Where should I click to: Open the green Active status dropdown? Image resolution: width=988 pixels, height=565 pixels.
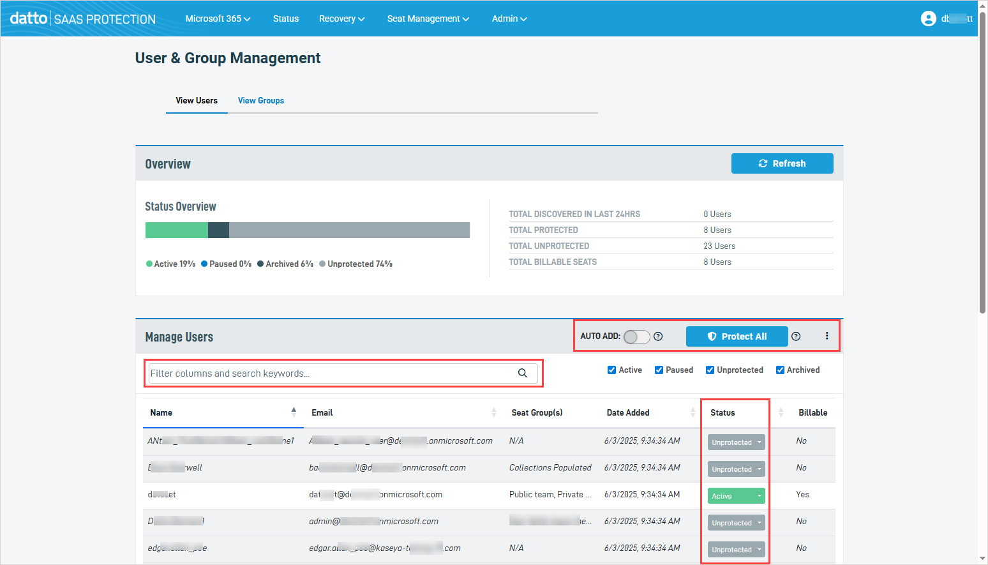point(736,496)
